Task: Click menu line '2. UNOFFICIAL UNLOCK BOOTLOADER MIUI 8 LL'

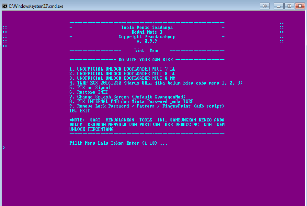Action: point(122,74)
